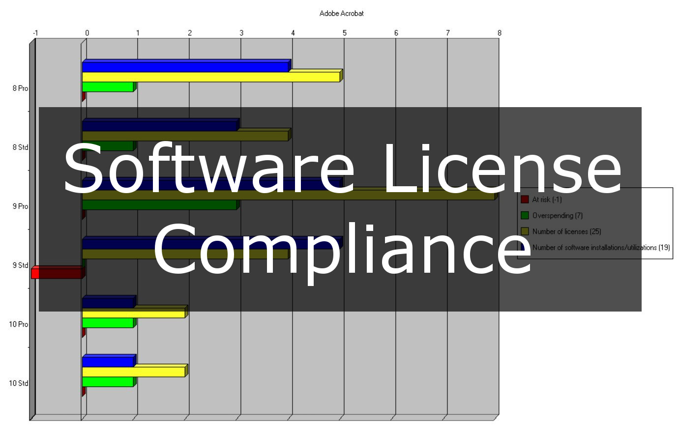Select the At risk red legend swatch

pos(525,200)
